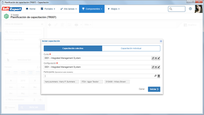
Task: Click the Guardar button
Action: coord(10,107)
